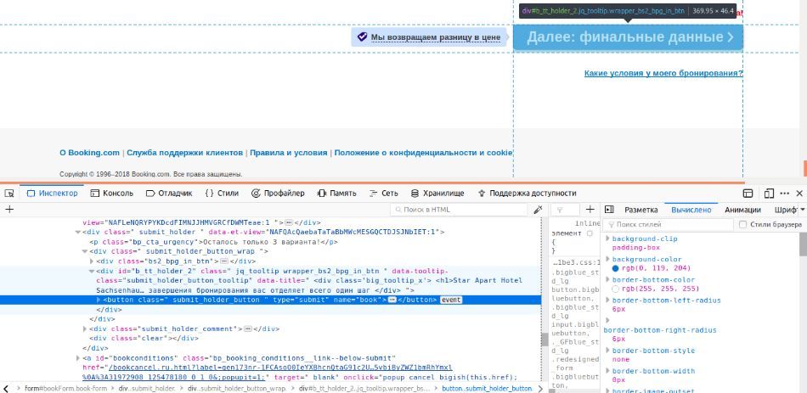Click the Accessibility (Поддержка доступности) icon
807x393 pixels.
[482, 194]
